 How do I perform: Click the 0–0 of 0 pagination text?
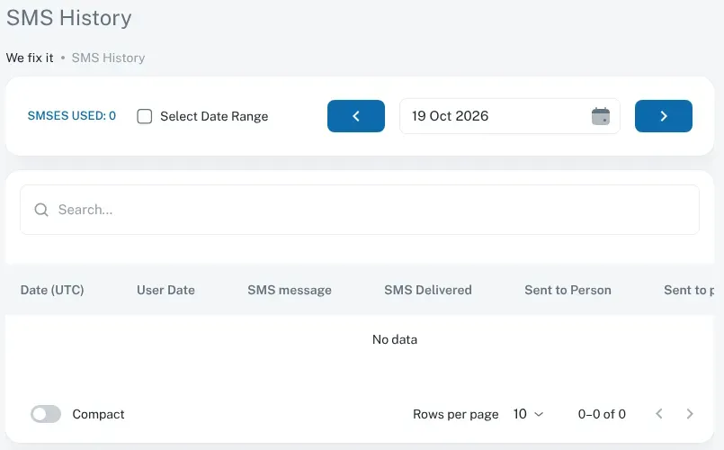tap(602, 414)
